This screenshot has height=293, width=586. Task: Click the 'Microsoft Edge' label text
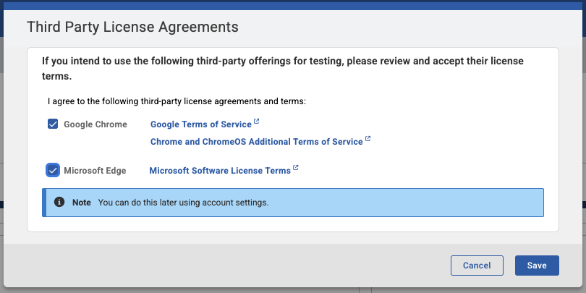coord(95,171)
